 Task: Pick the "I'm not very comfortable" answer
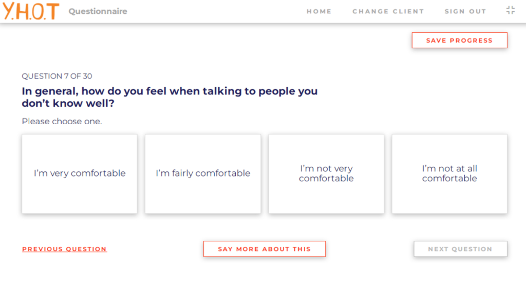(x=326, y=174)
